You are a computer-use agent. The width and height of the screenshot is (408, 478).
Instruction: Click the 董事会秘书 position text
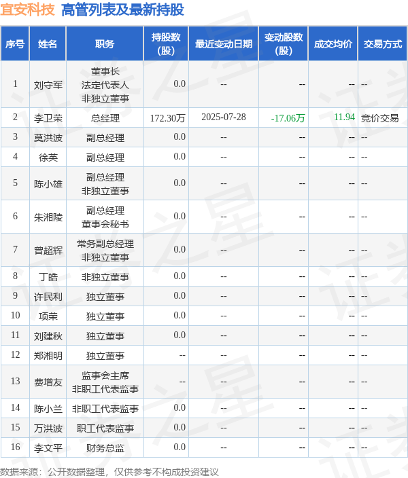tap(105, 224)
